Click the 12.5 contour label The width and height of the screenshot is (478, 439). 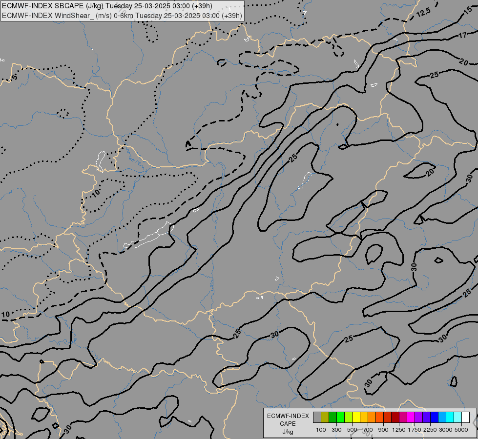click(423, 12)
